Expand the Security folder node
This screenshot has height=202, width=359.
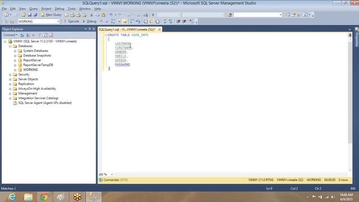pos(10,75)
